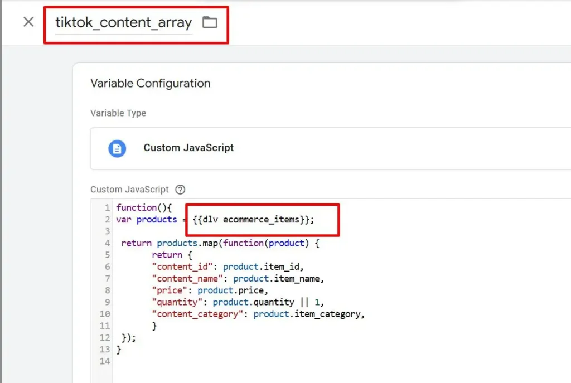Image resolution: width=571 pixels, height=383 pixels.
Task: Close the variable editor with X icon
Action: pyautogui.click(x=28, y=22)
